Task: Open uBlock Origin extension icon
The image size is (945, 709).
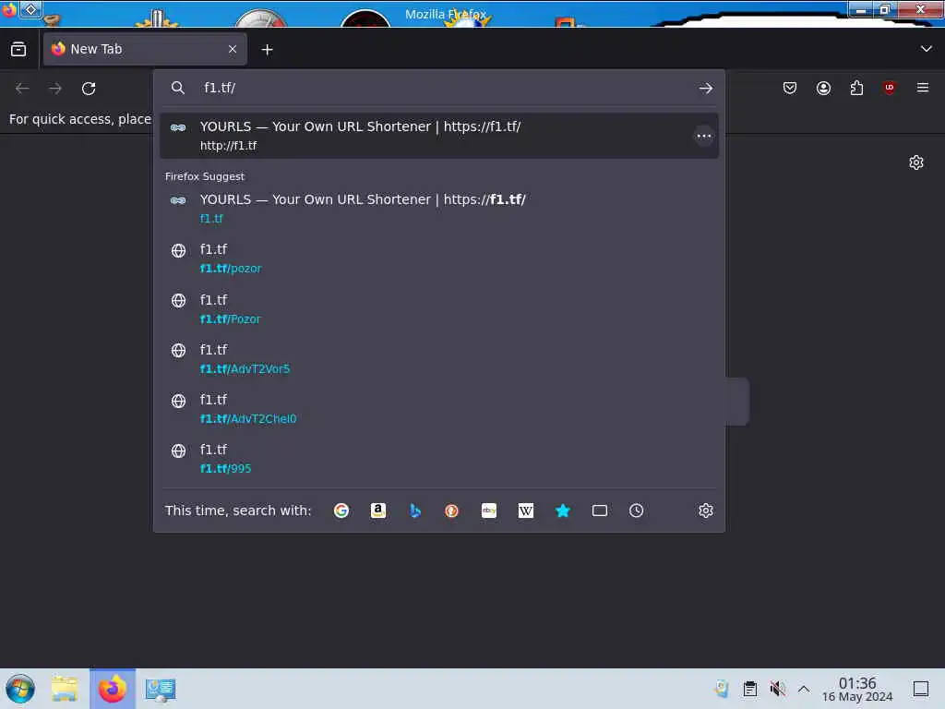Action: (x=889, y=88)
